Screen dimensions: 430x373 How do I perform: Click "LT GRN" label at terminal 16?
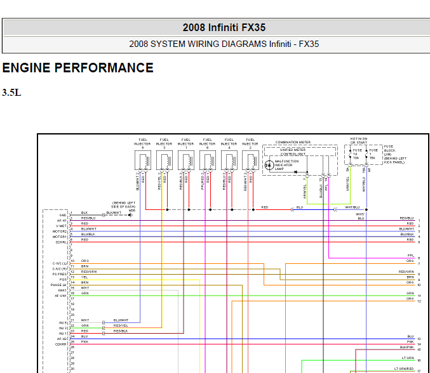coord(408,358)
